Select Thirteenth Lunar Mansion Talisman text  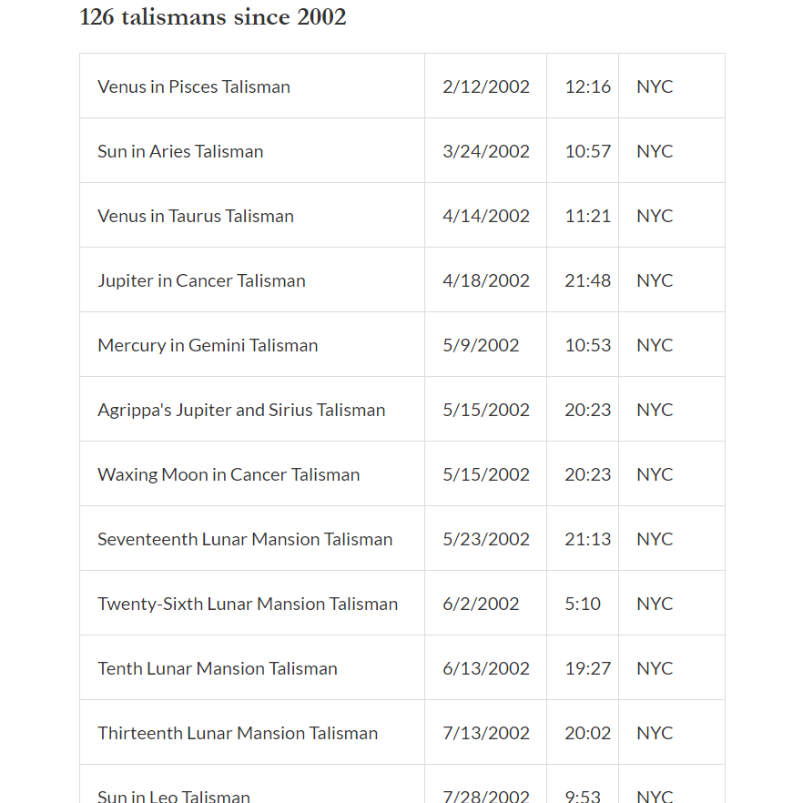point(238,733)
